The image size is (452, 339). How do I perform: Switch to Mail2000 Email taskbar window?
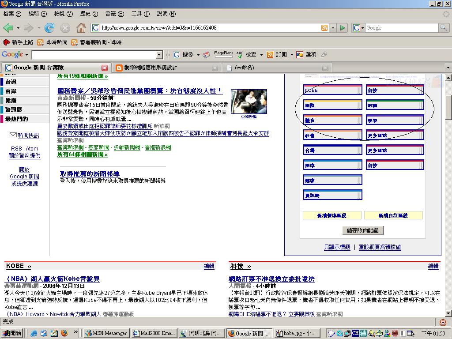coord(154,333)
